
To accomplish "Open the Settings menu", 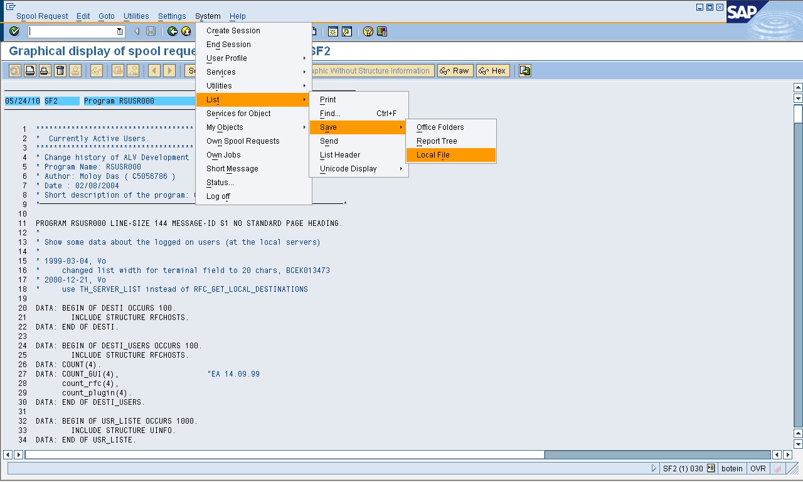I will click(x=172, y=16).
